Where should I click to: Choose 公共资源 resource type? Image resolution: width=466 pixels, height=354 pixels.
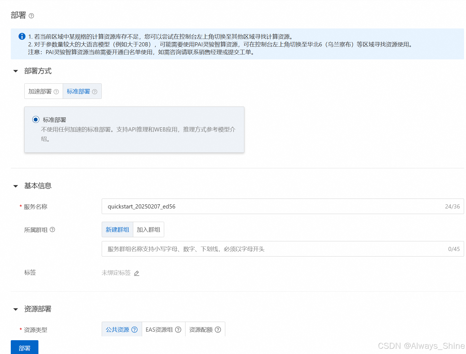pos(122,329)
